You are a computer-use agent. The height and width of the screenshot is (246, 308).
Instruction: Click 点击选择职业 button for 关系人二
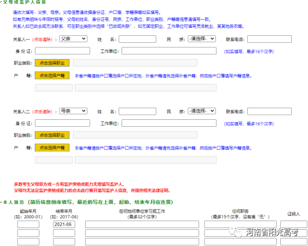click(52, 135)
